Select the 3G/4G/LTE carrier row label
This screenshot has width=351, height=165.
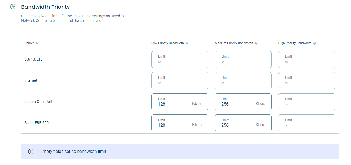[x=33, y=59]
